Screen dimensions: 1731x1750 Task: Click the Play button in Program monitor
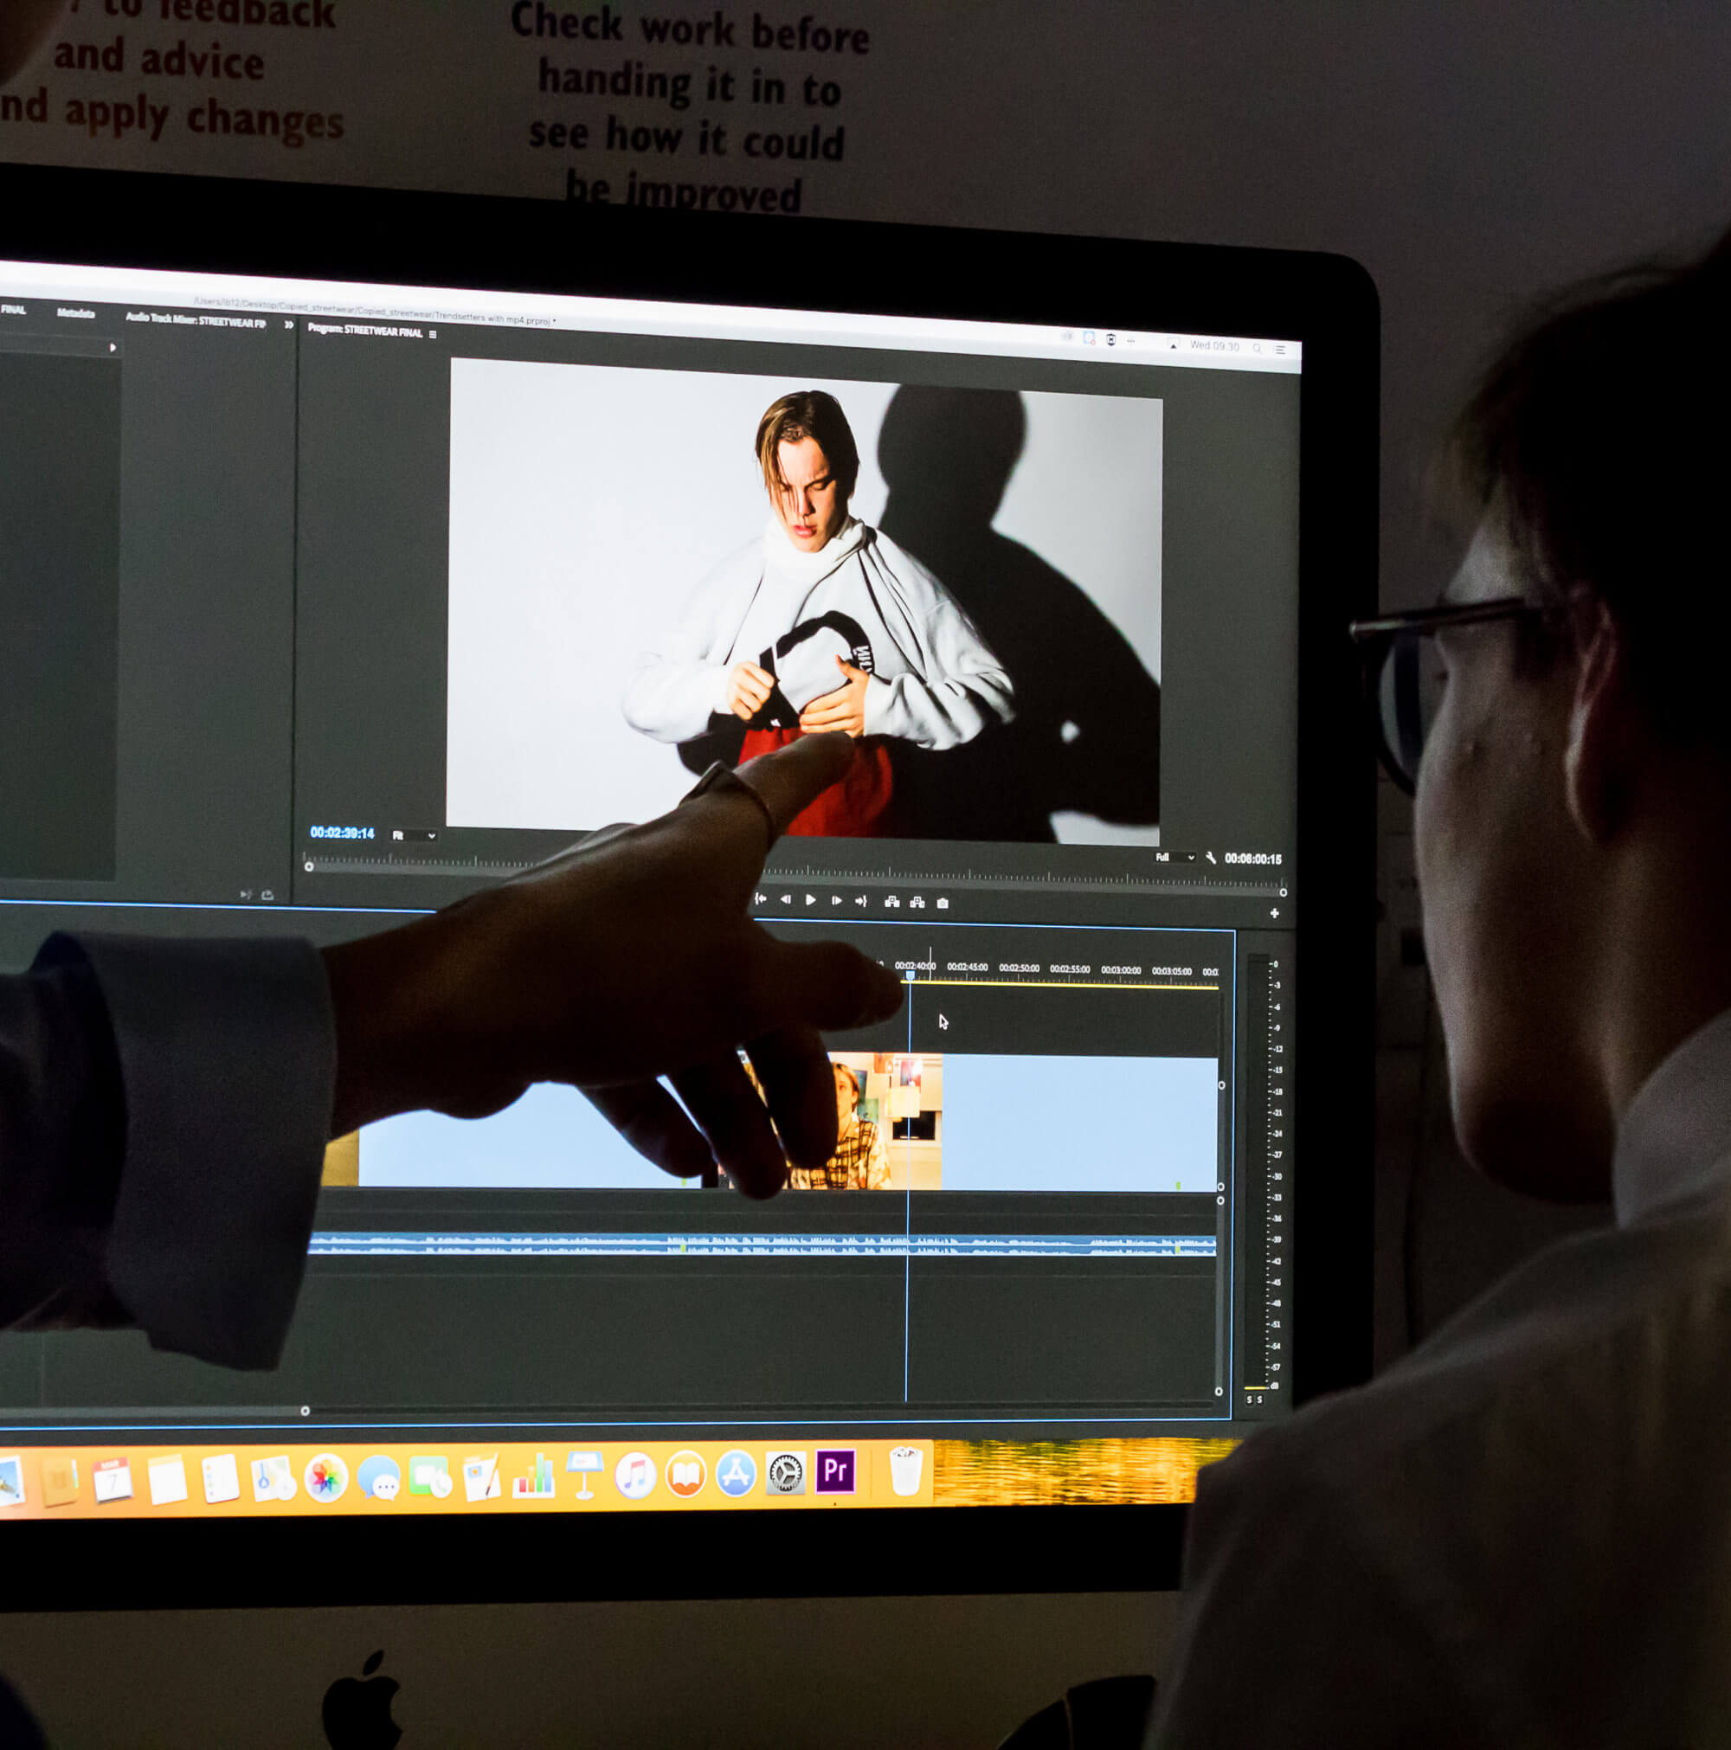pyautogui.click(x=811, y=899)
